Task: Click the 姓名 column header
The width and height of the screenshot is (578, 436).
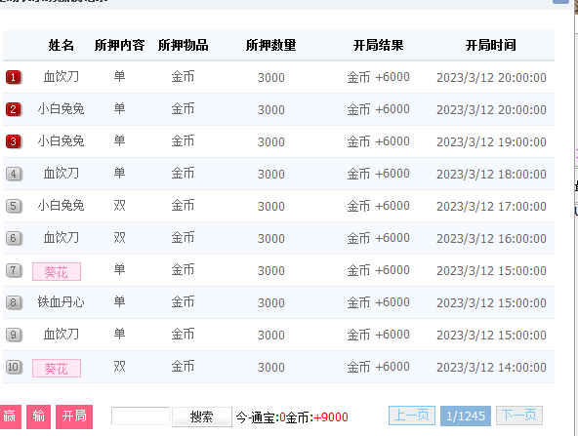Action: (x=62, y=45)
